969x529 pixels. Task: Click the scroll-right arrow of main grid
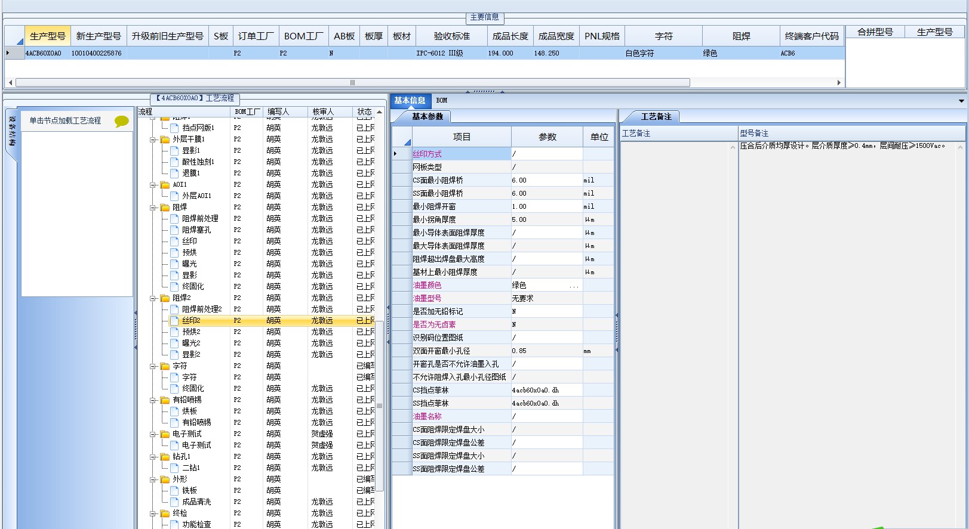click(839, 82)
